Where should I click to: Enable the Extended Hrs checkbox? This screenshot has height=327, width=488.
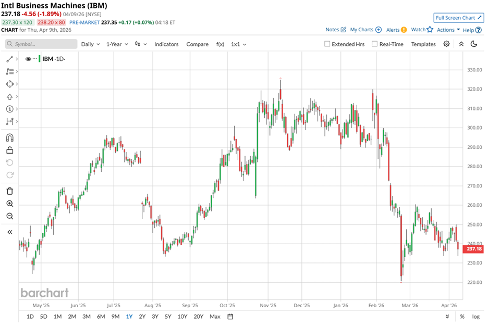[x=327, y=44]
